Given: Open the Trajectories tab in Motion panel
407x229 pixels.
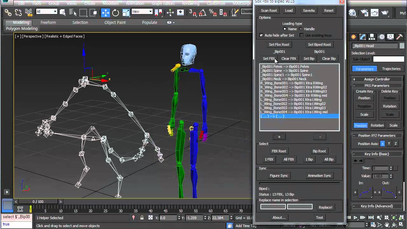Looking at the screenshot, I should pos(391,69).
